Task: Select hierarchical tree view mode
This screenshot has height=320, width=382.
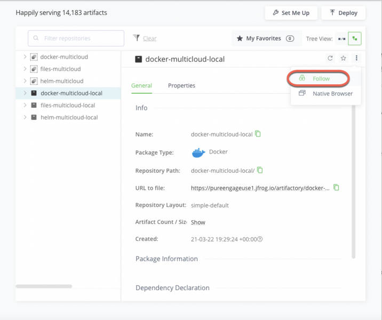Action: [355, 39]
